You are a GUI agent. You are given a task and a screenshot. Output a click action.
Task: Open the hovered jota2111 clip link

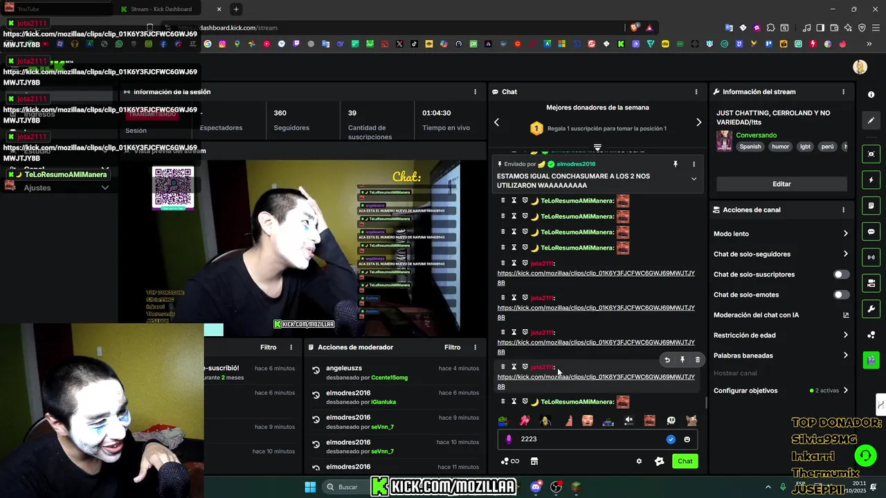click(596, 381)
